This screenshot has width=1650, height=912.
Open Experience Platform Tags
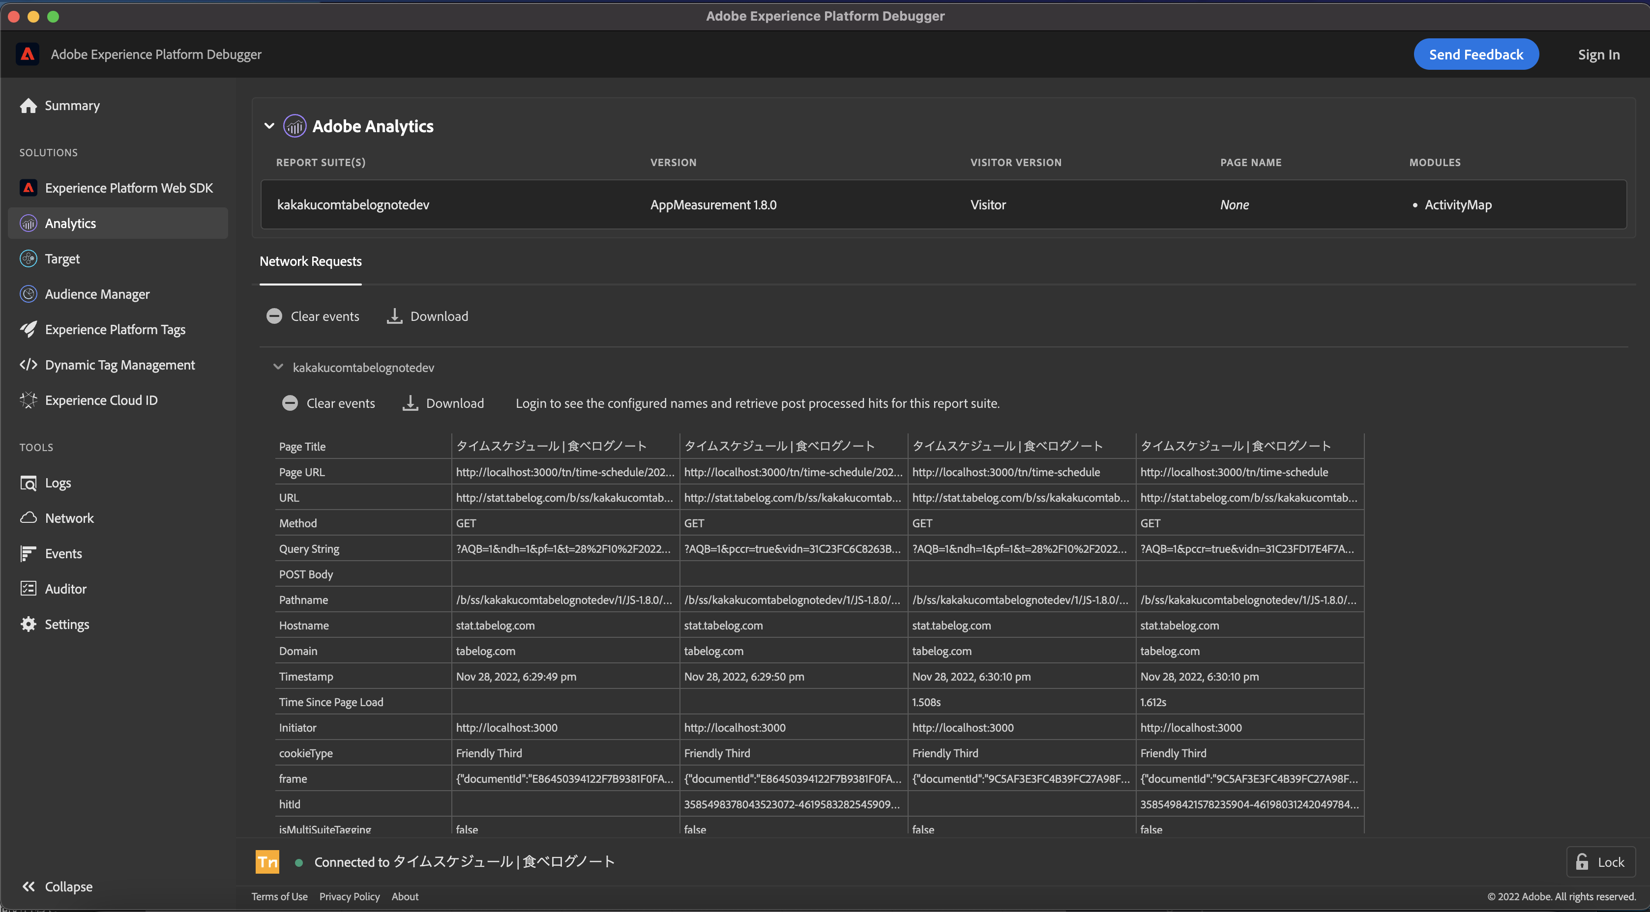tap(114, 329)
